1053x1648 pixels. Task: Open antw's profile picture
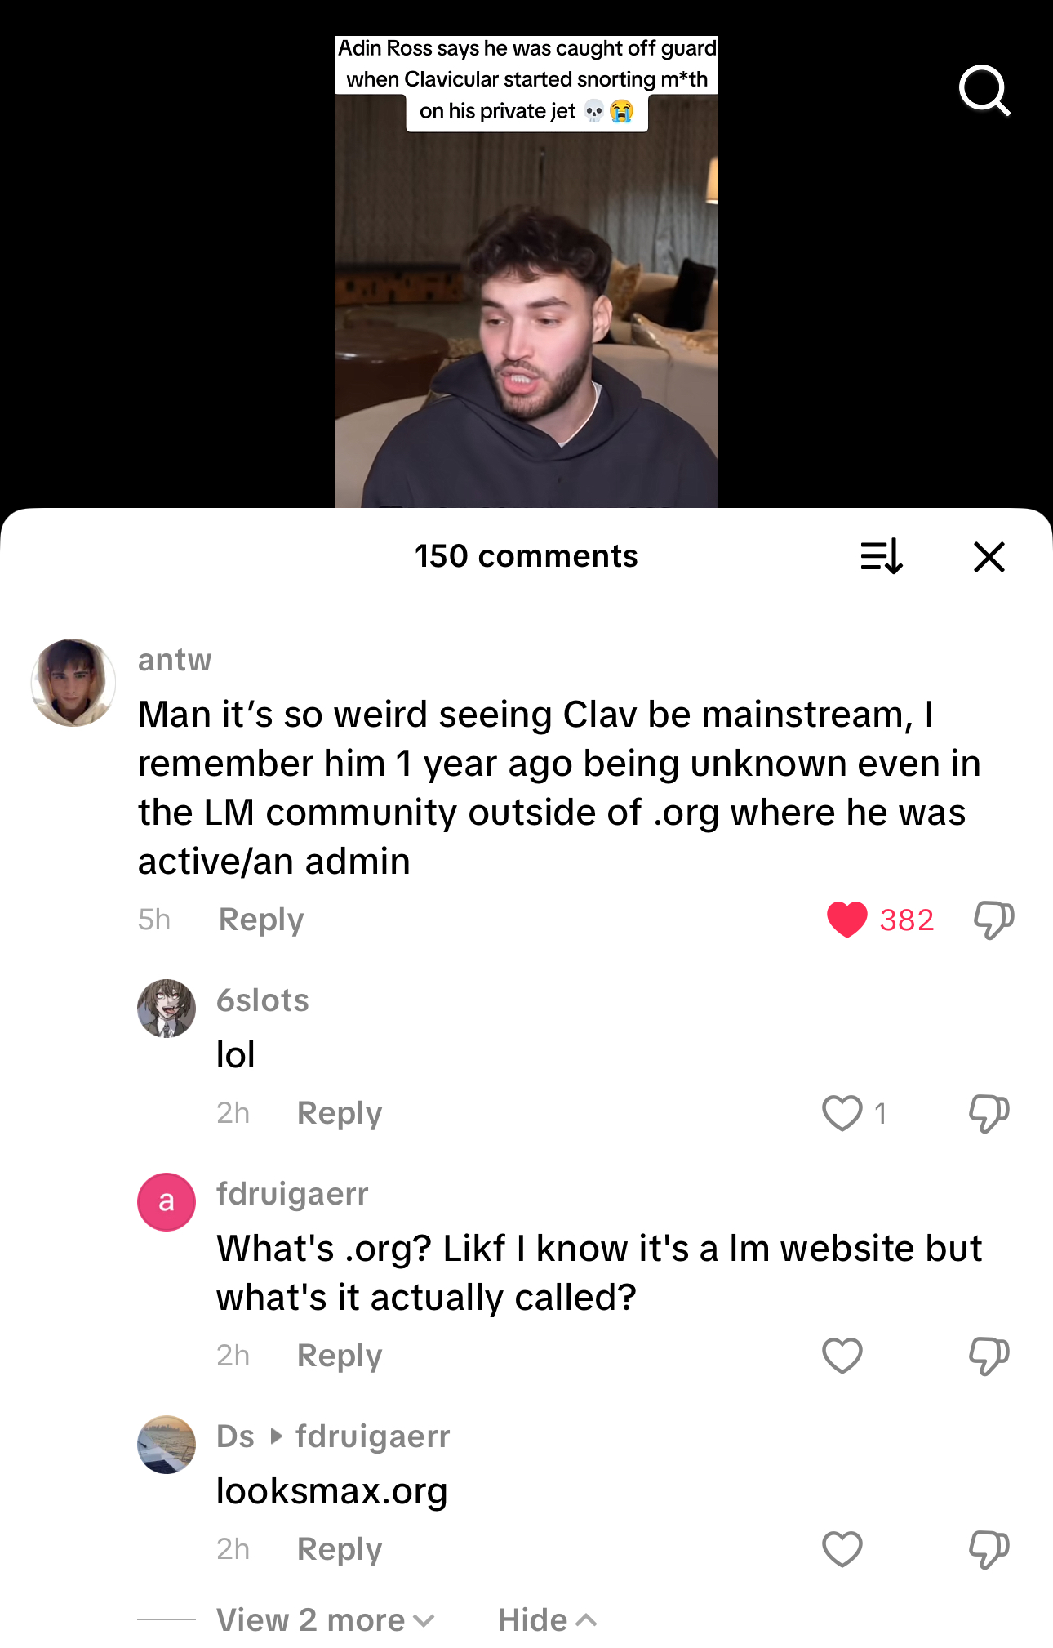pyautogui.click(x=73, y=683)
